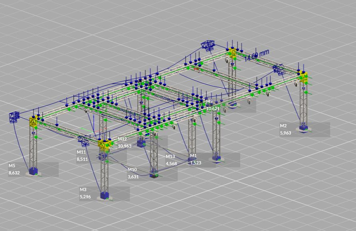Select the yellow corner block at far left

tap(33, 121)
